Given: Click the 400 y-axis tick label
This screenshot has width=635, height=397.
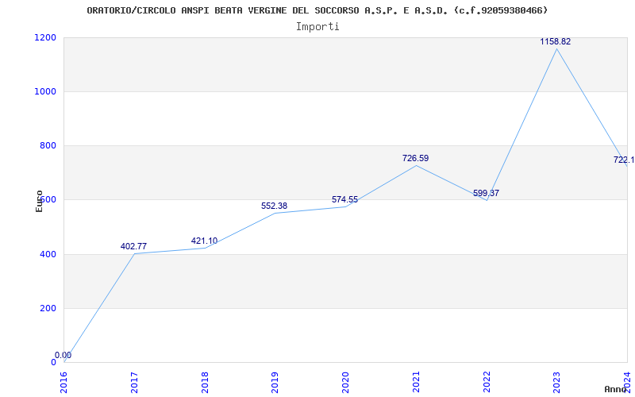Looking at the screenshot, I should tap(48, 254).
